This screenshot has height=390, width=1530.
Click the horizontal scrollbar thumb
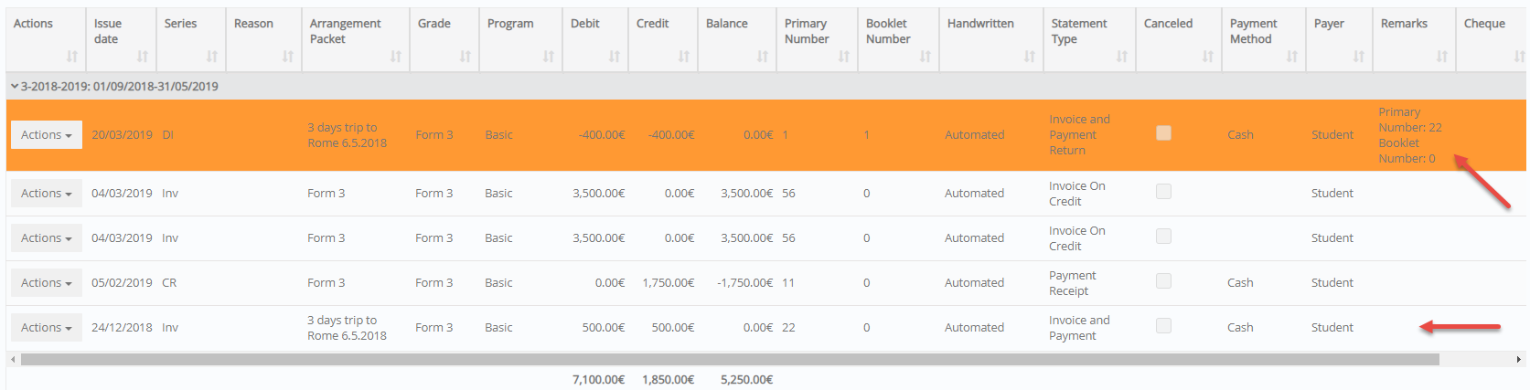(x=730, y=360)
